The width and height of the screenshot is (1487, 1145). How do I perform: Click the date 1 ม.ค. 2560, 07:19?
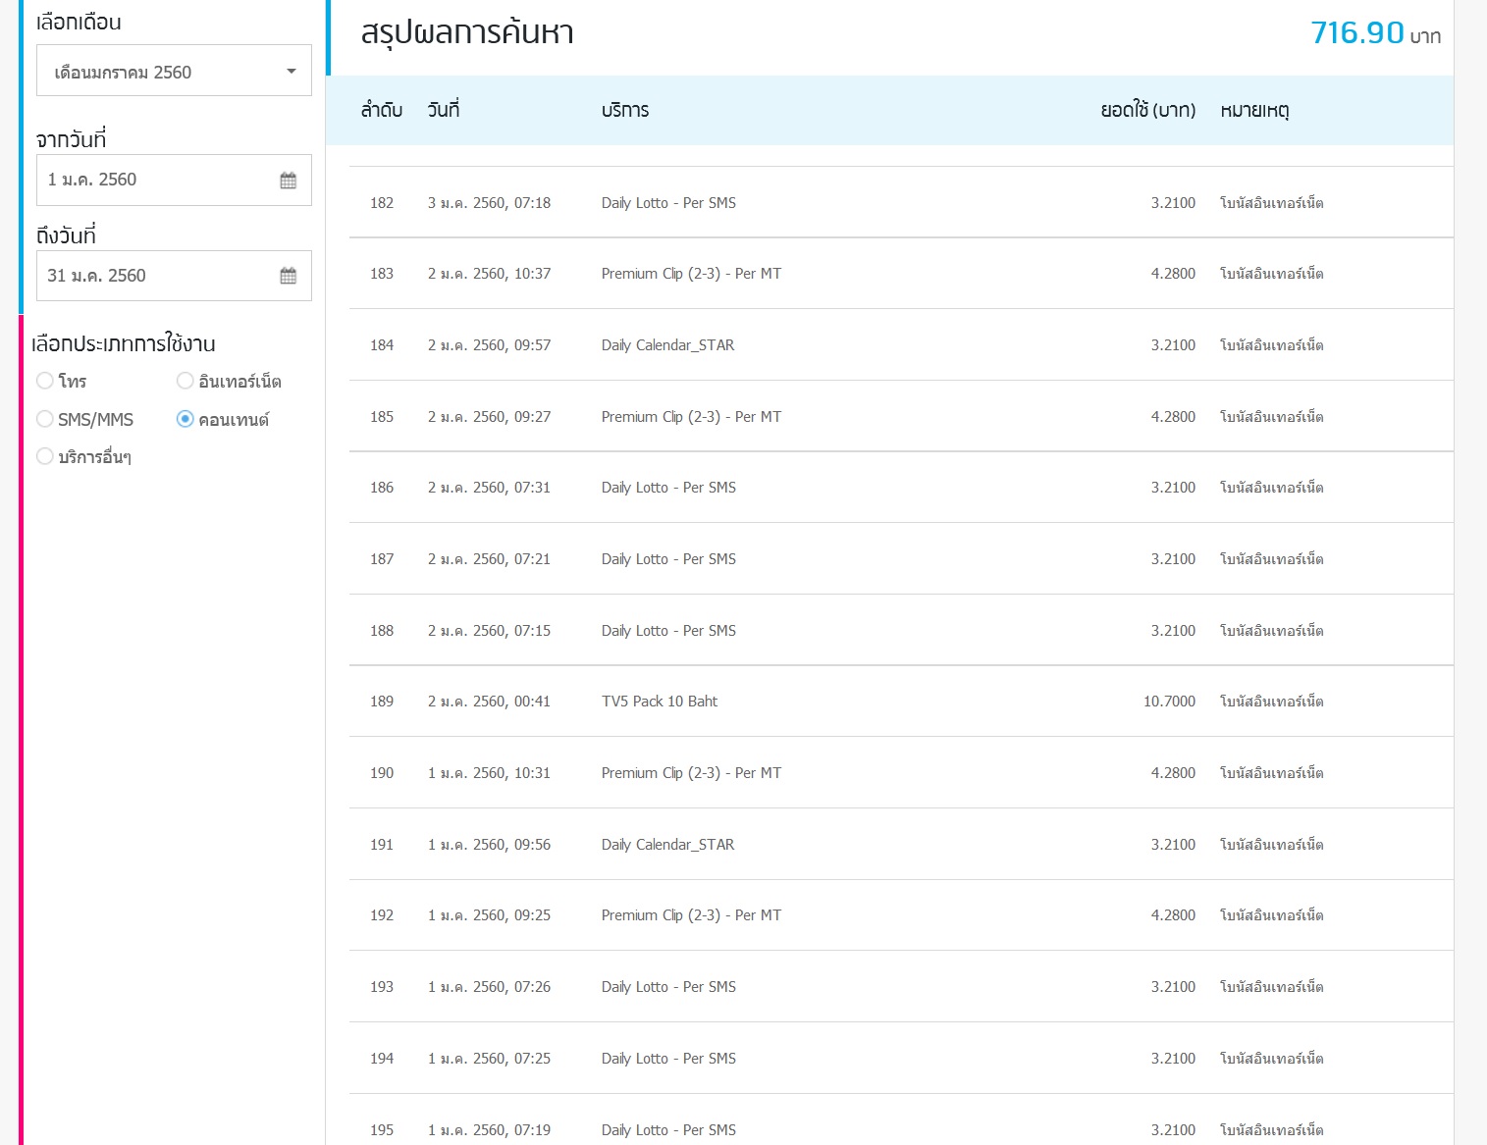490,1130
